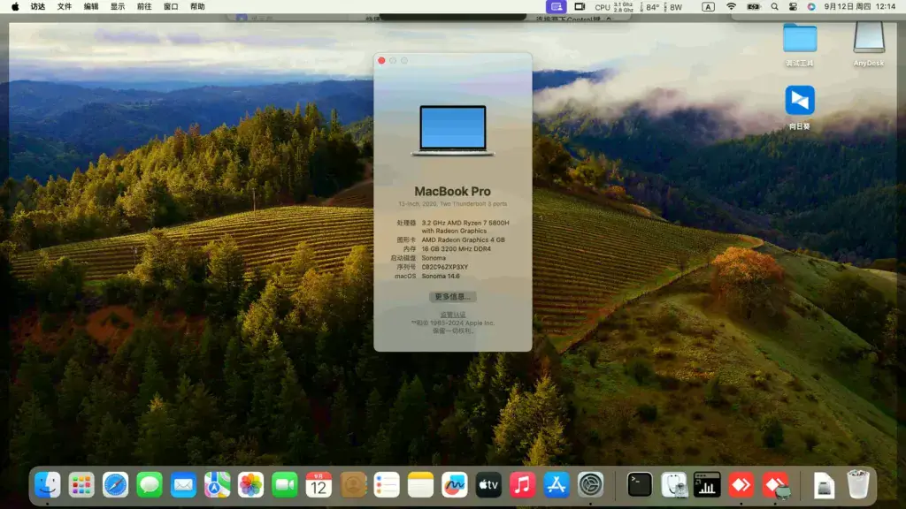Open the 帮助 menu
Screen dimensions: 906x509
click(x=197, y=7)
